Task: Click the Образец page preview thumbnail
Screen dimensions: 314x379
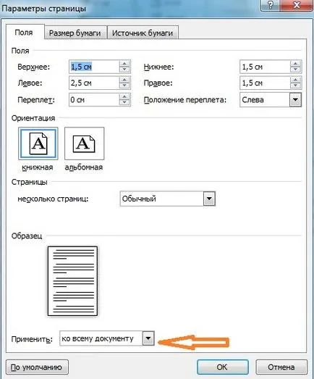Action: [72, 281]
